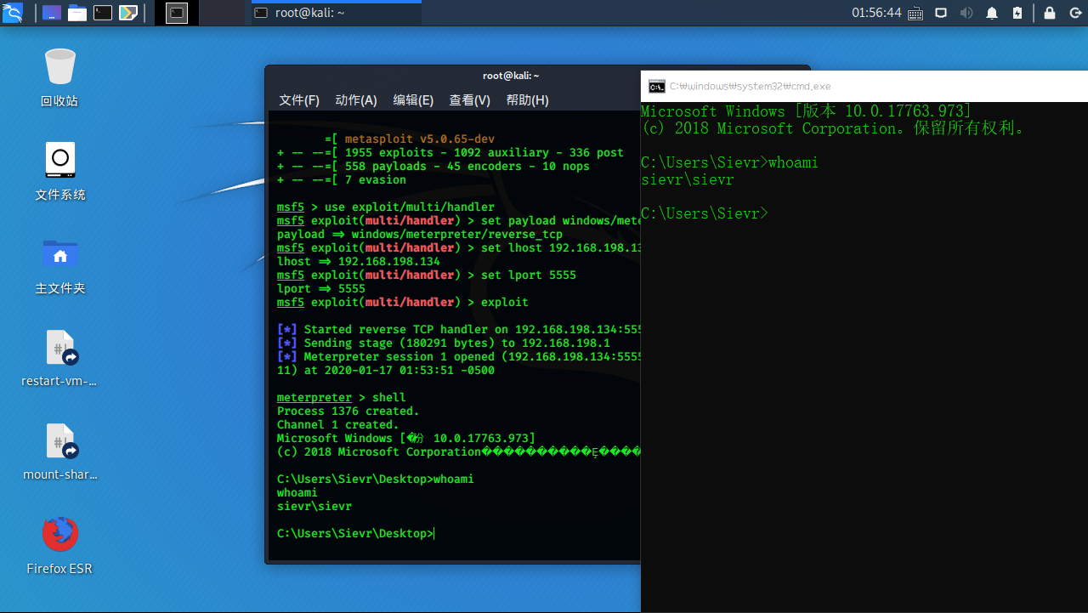
Task: Select the root@kali: ~ taskbar window button
Action: click(335, 13)
